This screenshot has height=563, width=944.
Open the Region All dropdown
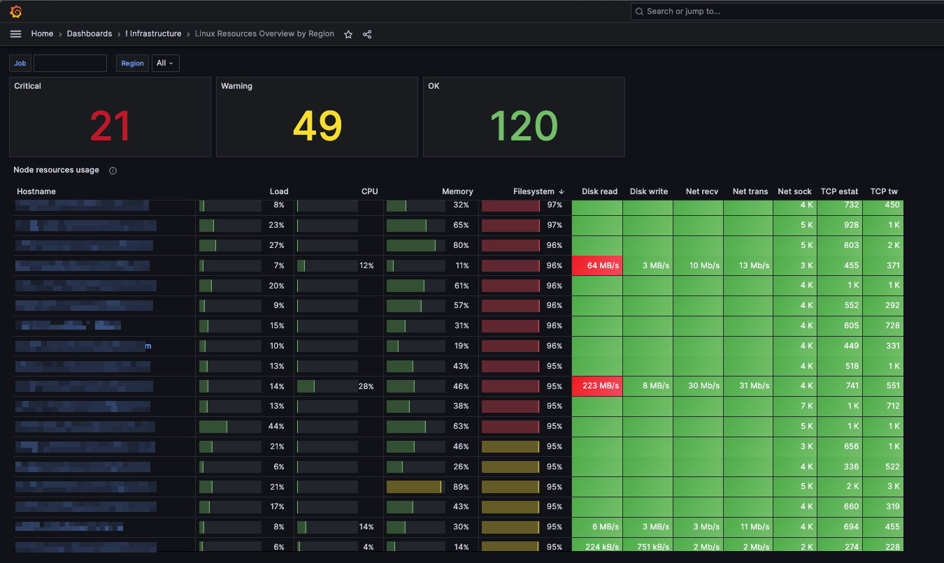pyautogui.click(x=165, y=64)
